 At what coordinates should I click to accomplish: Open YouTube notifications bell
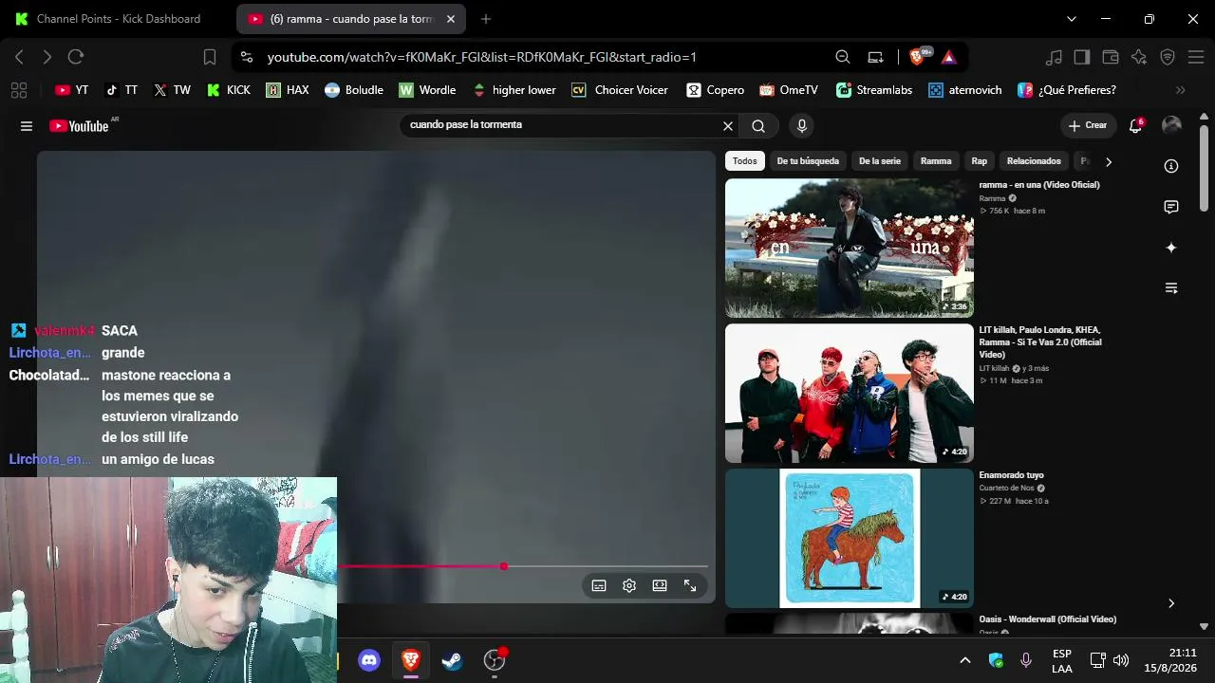[1135, 126]
